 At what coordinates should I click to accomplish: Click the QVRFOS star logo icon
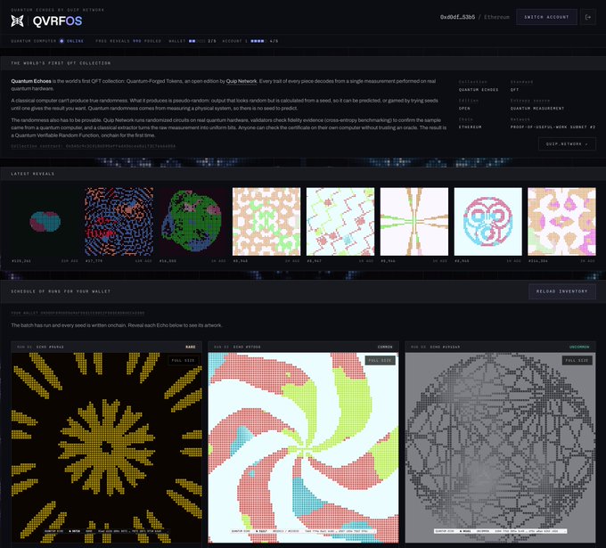click(x=17, y=20)
